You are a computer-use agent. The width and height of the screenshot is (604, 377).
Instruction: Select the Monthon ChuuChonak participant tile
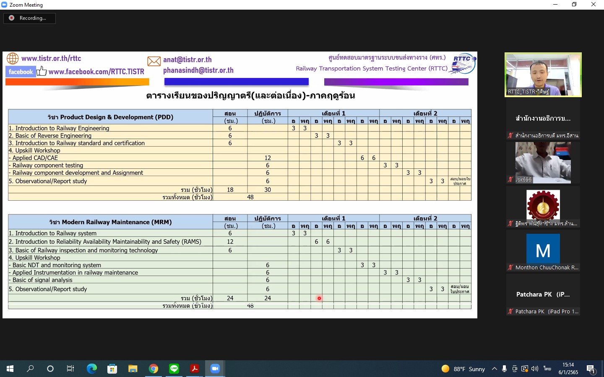click(x=543, y=250)
